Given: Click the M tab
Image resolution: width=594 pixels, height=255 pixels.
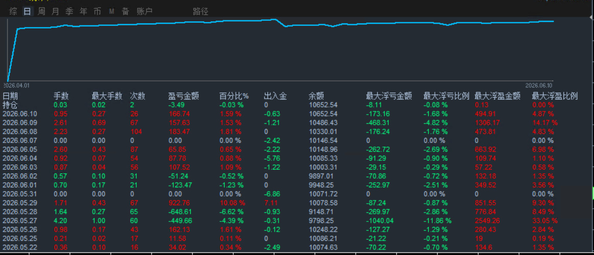Looking at the screenshot, I should (x=111, y=12).
